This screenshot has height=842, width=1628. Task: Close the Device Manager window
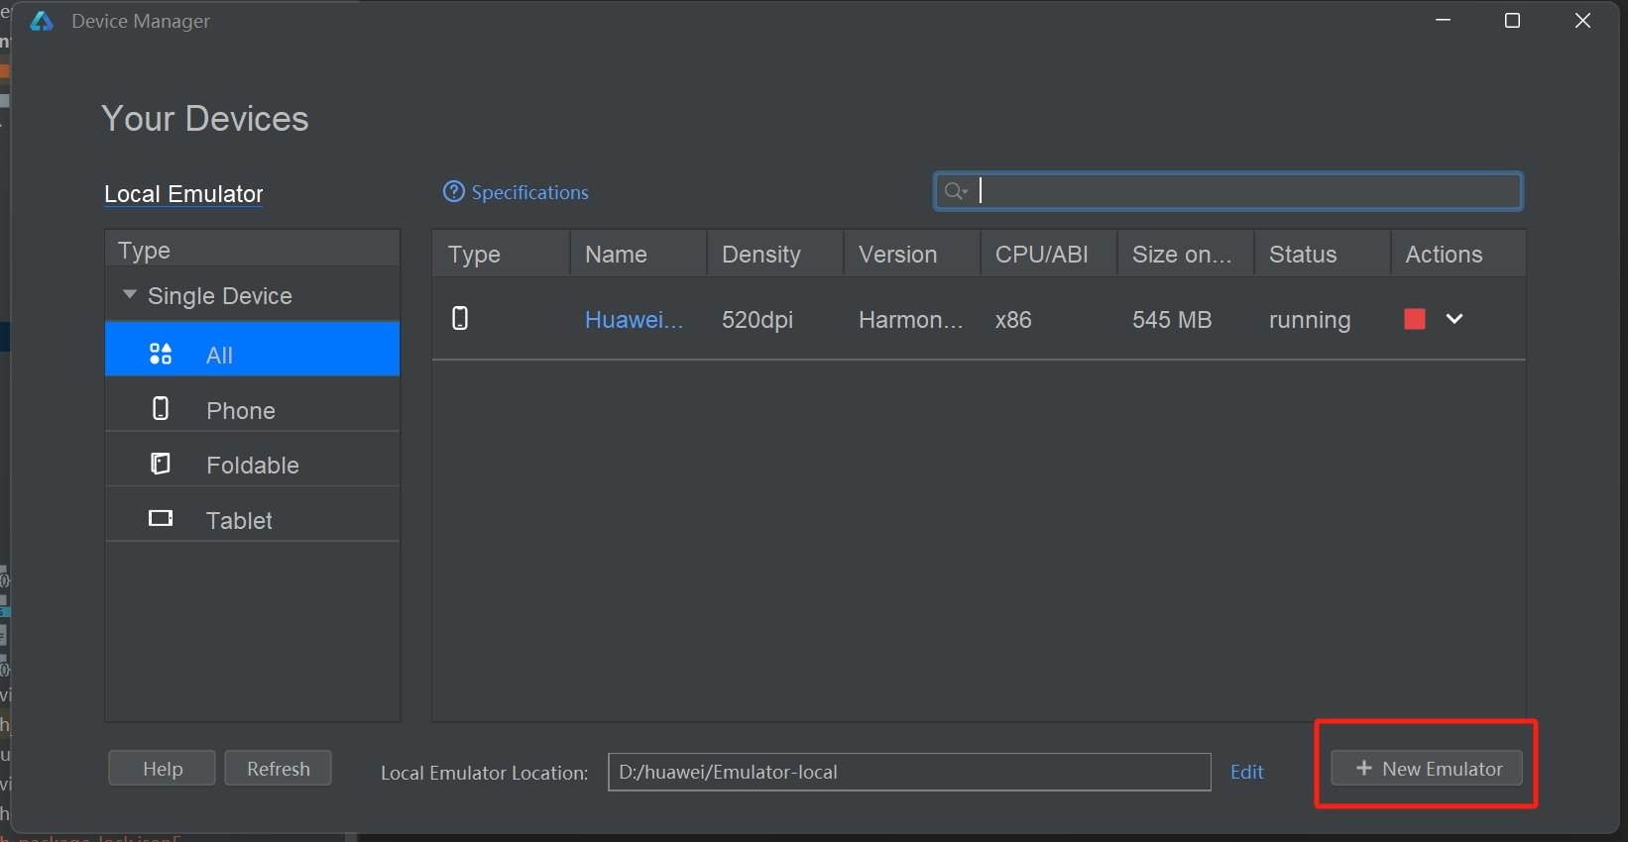pyautogui.click(x=1583, y=21)
